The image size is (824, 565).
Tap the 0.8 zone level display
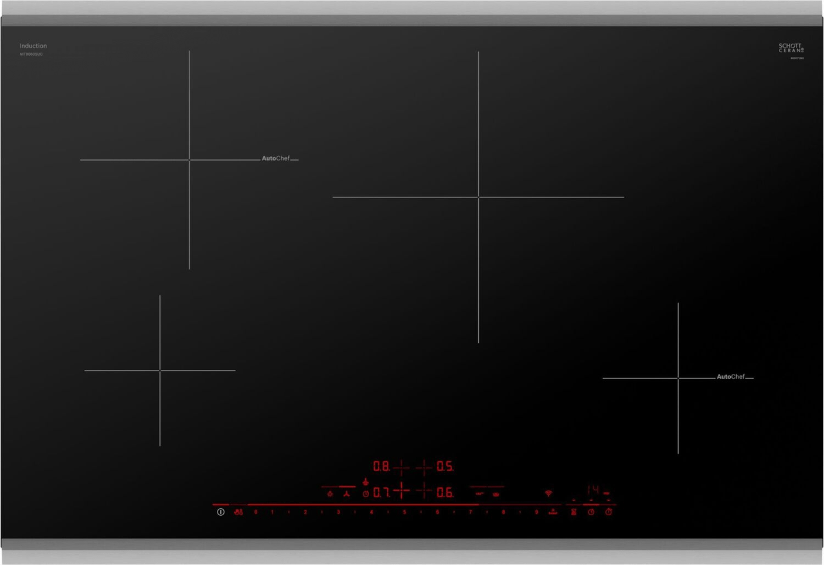coord(382,467)
